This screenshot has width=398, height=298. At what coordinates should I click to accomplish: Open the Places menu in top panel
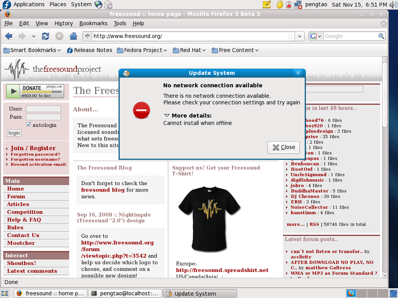[x=58, y=4]
